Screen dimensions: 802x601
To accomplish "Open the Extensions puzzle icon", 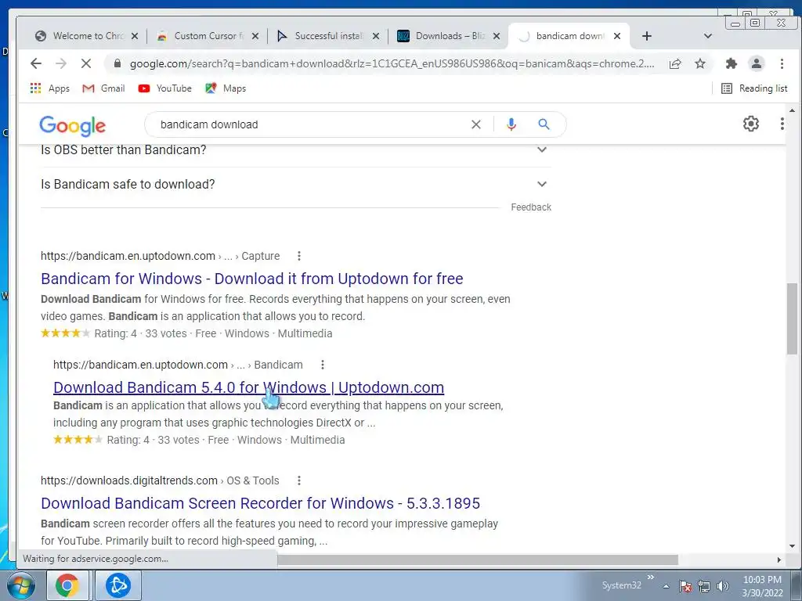I will coord(732,63).
